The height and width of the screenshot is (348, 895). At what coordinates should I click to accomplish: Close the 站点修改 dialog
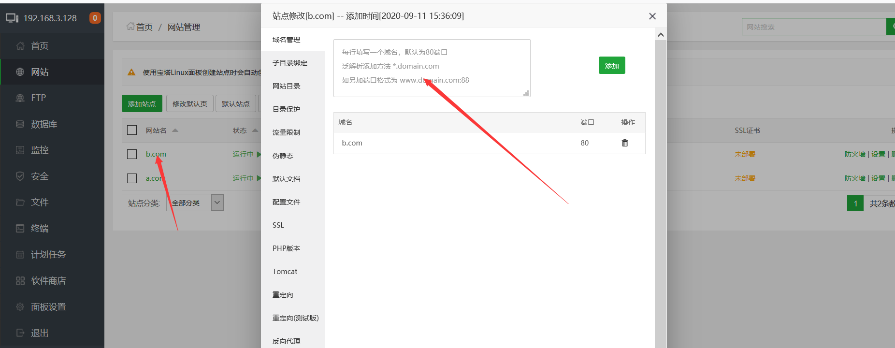(652, 16)
